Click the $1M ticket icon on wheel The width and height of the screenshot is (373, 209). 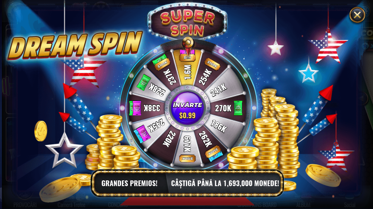(x=187, y=55)
